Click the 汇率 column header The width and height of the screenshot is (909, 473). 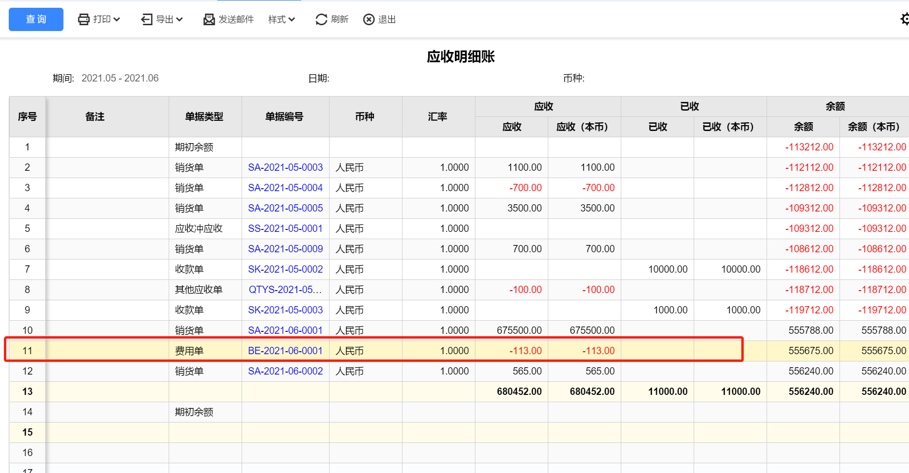click(437, 116)
